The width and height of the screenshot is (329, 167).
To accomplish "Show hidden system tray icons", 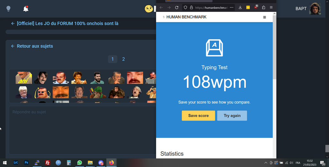I will tap(266, 163).
